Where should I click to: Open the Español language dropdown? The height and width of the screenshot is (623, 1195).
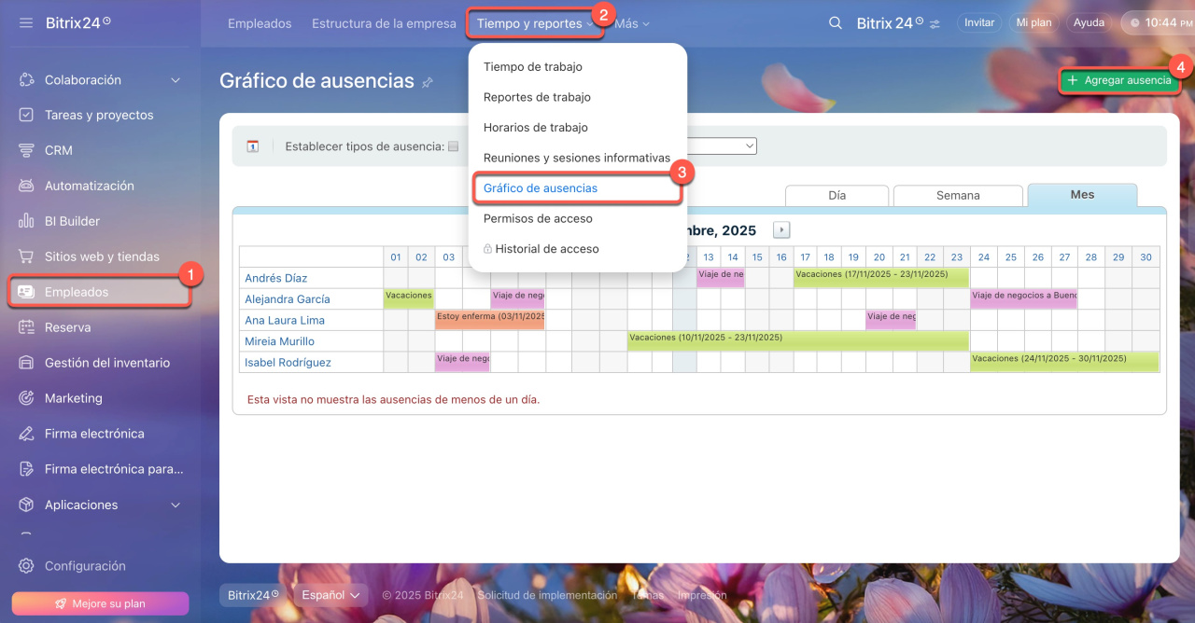click(330, 595)
